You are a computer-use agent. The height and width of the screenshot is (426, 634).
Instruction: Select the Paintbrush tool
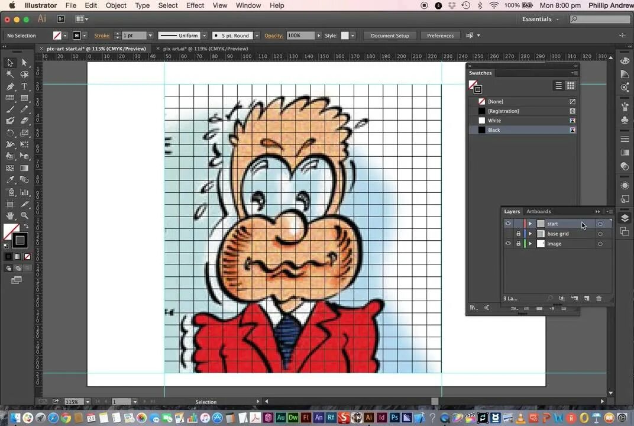pos(10,109)
